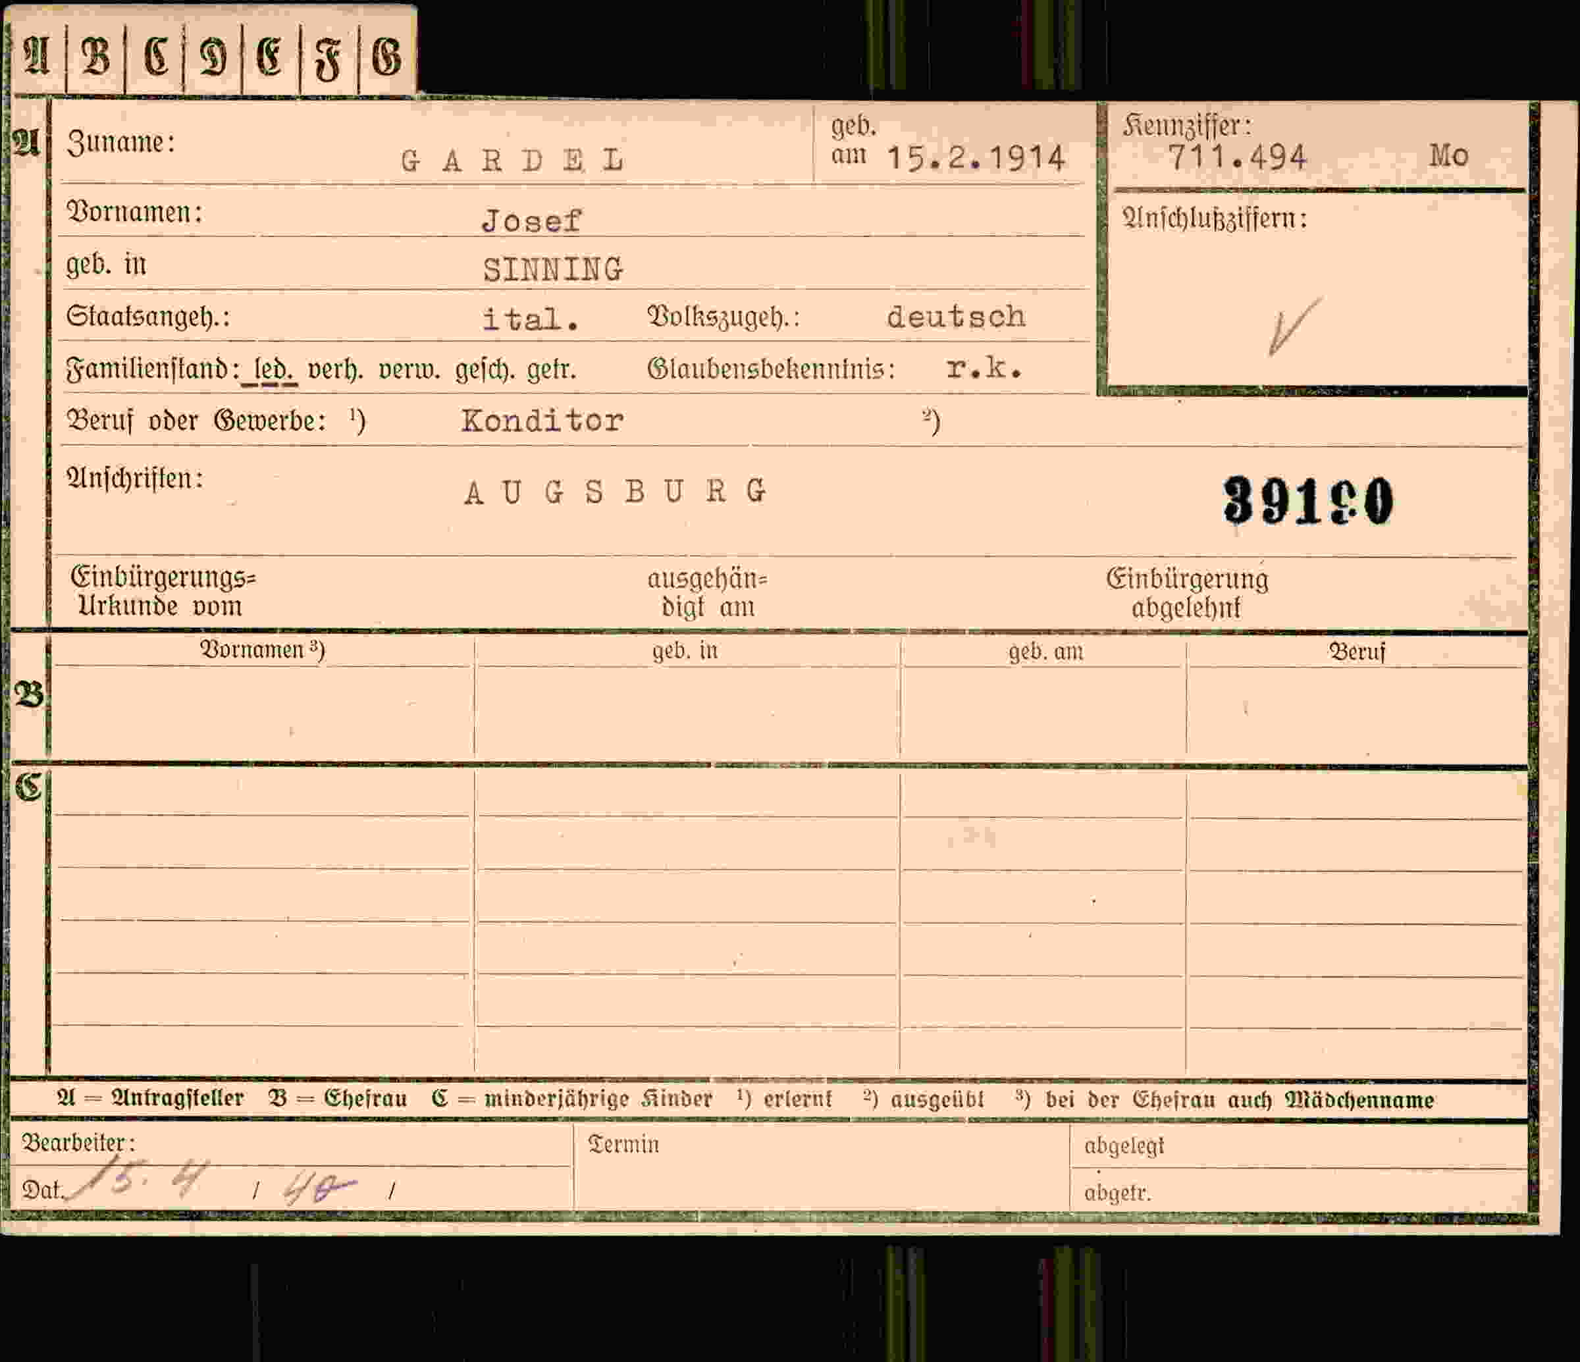Select index tab letter G at top
Screen dimensions: 1580x1362
pos(386,57)
